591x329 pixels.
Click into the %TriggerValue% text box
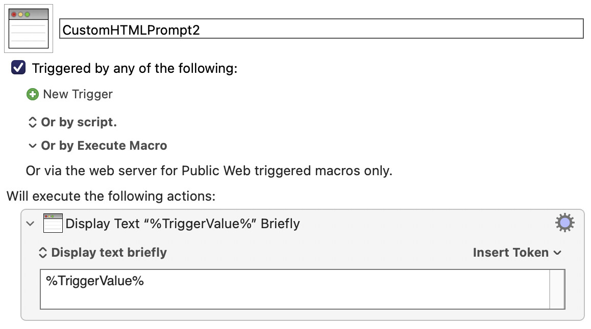point(295,289)
